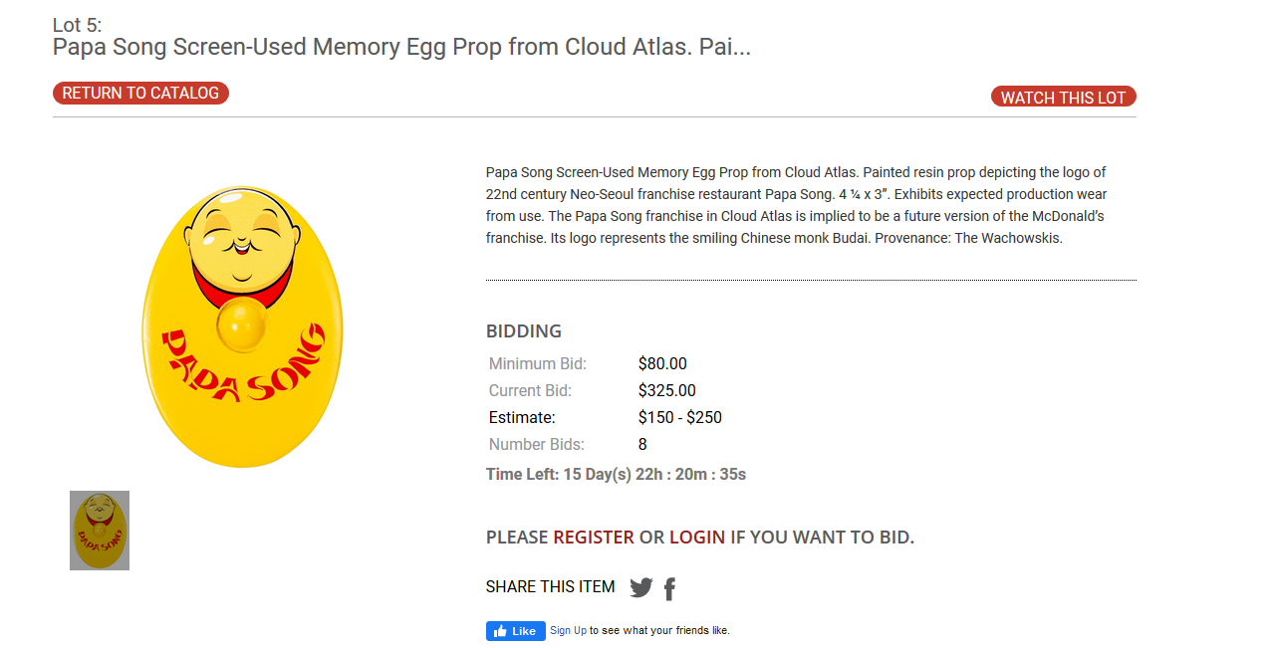Share this lot on Facebook
Screen dimensions: 1274x648
669,589
